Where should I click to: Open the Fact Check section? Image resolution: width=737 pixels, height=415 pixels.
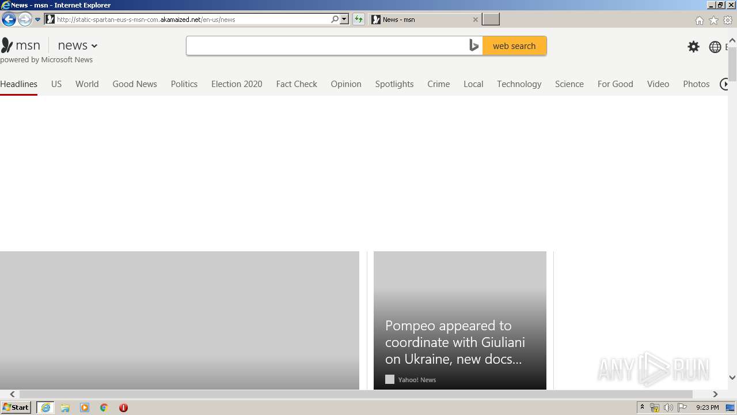[297, 84]
